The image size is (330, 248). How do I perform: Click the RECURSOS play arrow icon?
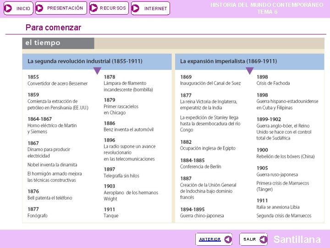93,8
